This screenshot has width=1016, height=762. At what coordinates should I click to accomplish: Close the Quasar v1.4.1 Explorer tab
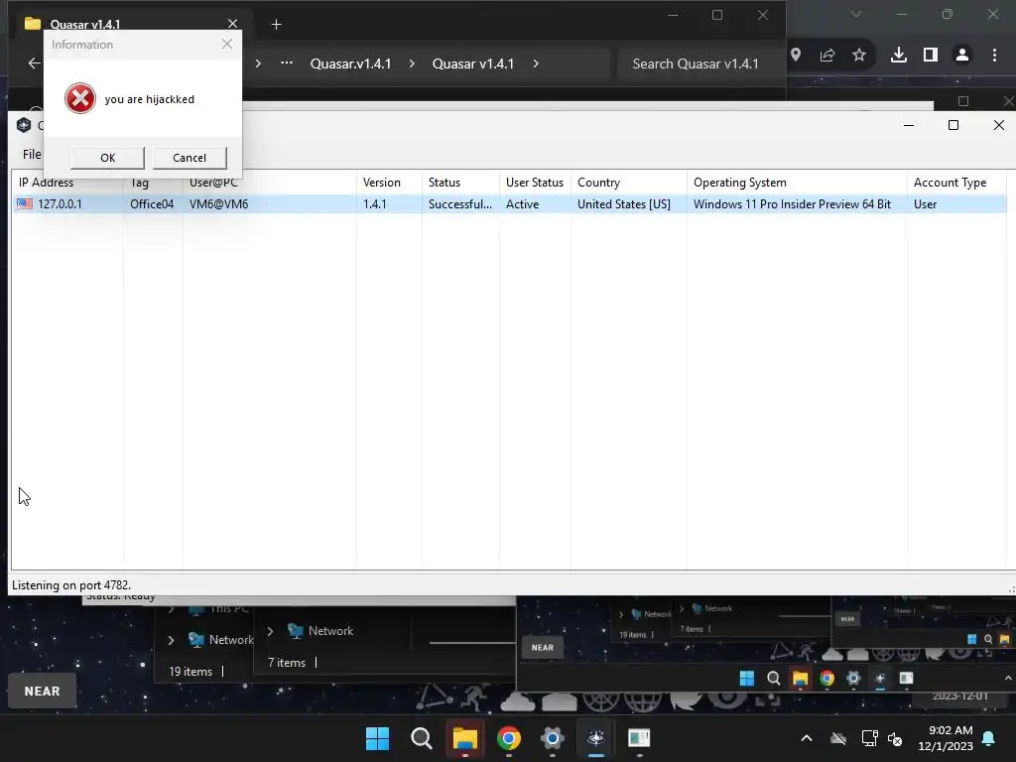[232, 24]
